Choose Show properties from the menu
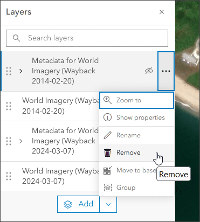The width and height of the screenshot is (200, 222). [136, 117]
